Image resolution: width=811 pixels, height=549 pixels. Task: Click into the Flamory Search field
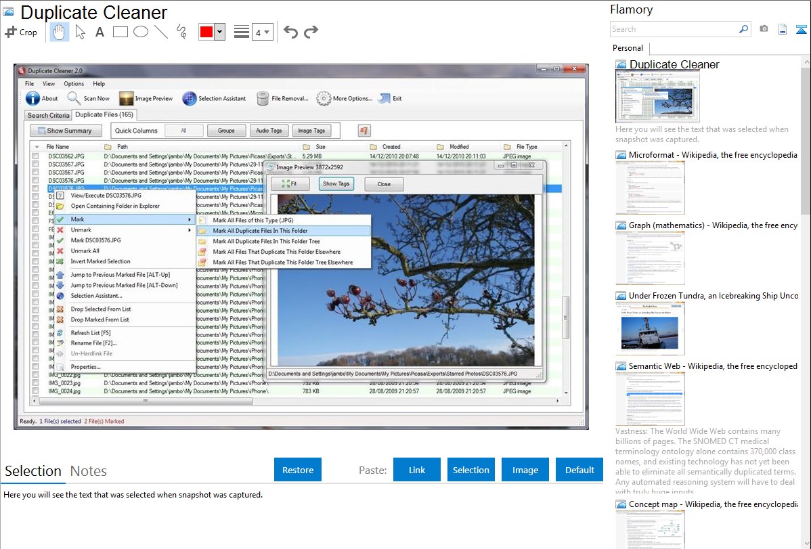[674, 29]
